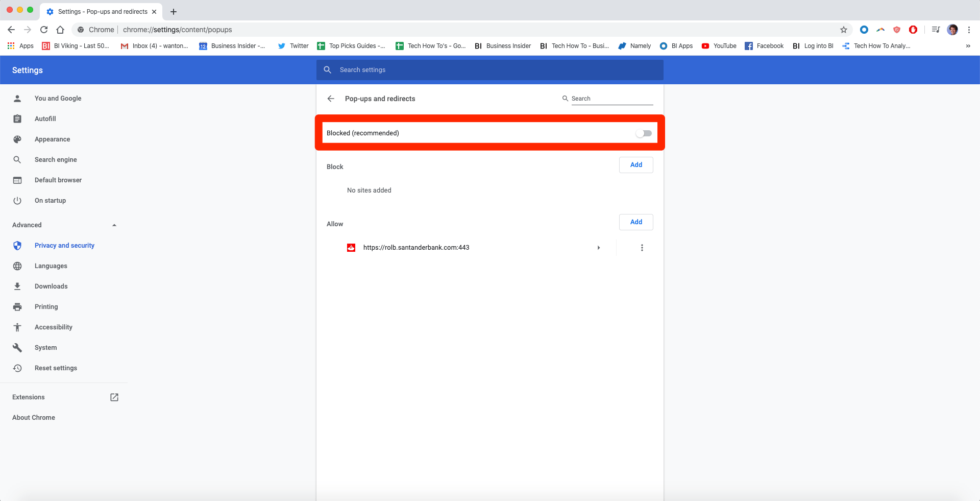
Task: Bookmark this page with the star icon
Action: (x=844, y=30)
